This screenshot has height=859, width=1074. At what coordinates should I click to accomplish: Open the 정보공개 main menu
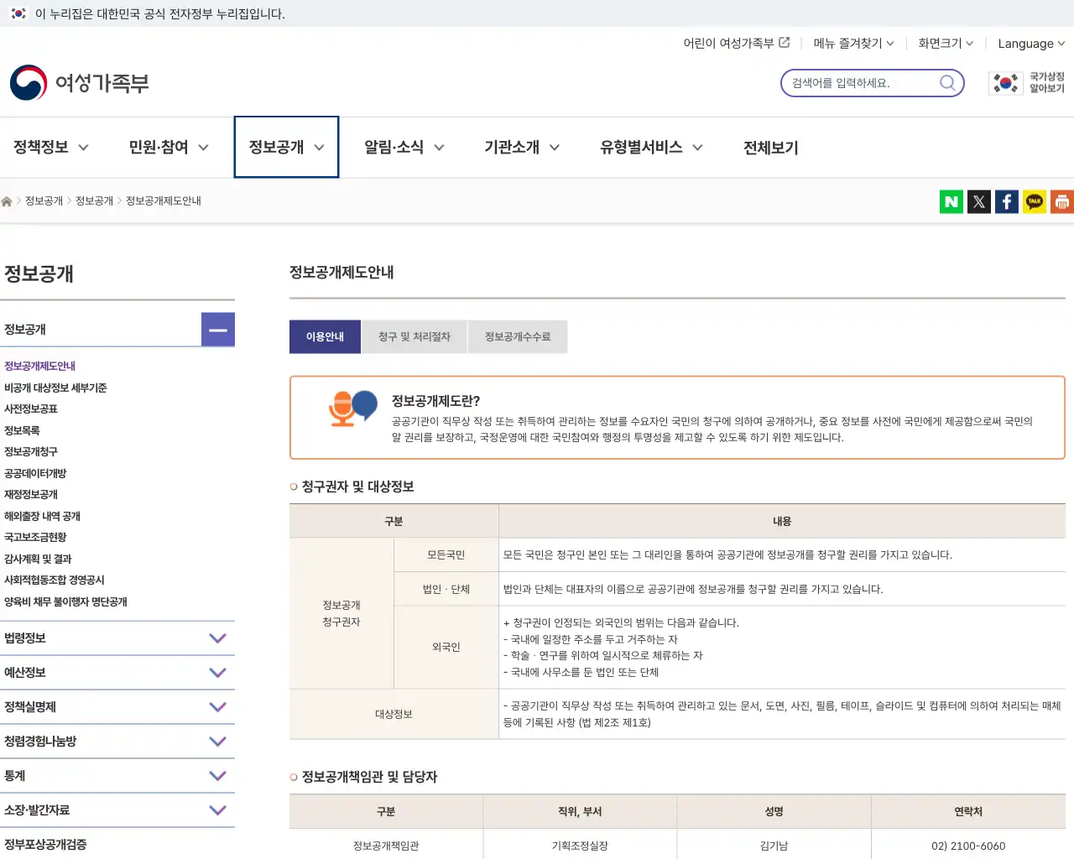click(286, 147)
